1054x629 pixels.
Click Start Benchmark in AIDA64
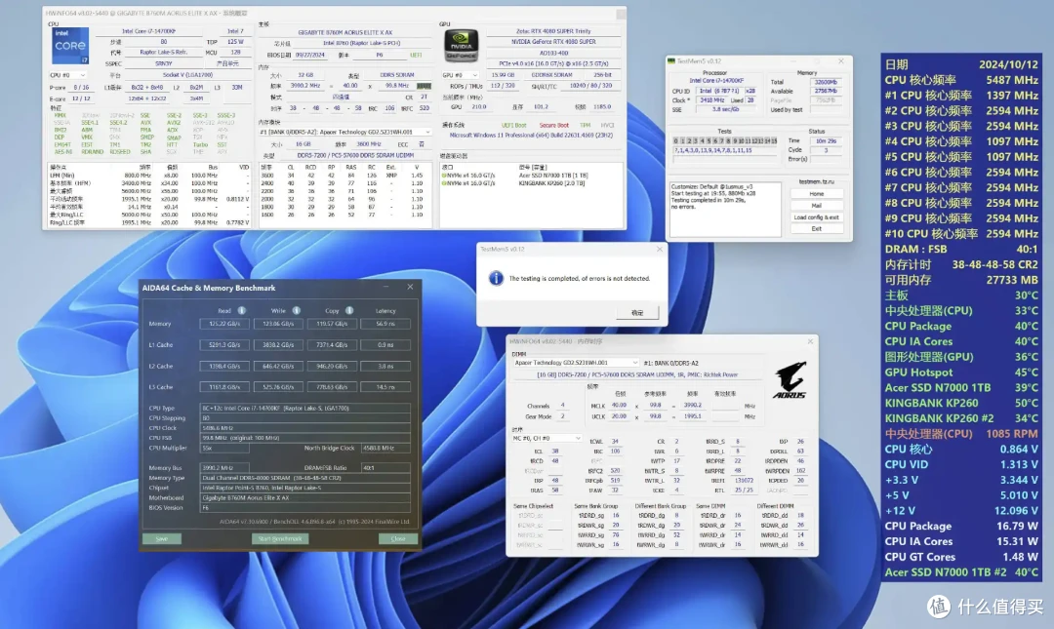point(280,539)
